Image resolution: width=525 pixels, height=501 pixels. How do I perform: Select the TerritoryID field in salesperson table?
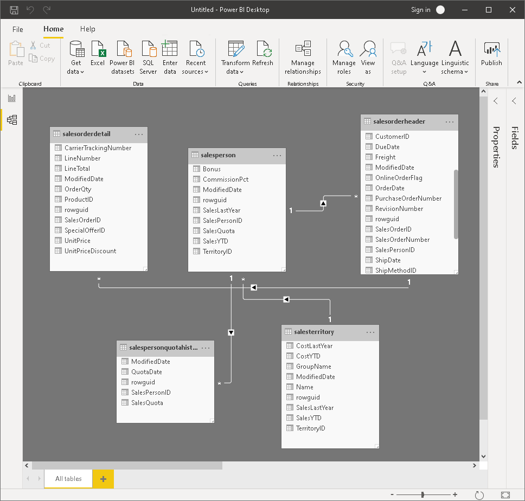click(217, 252)
